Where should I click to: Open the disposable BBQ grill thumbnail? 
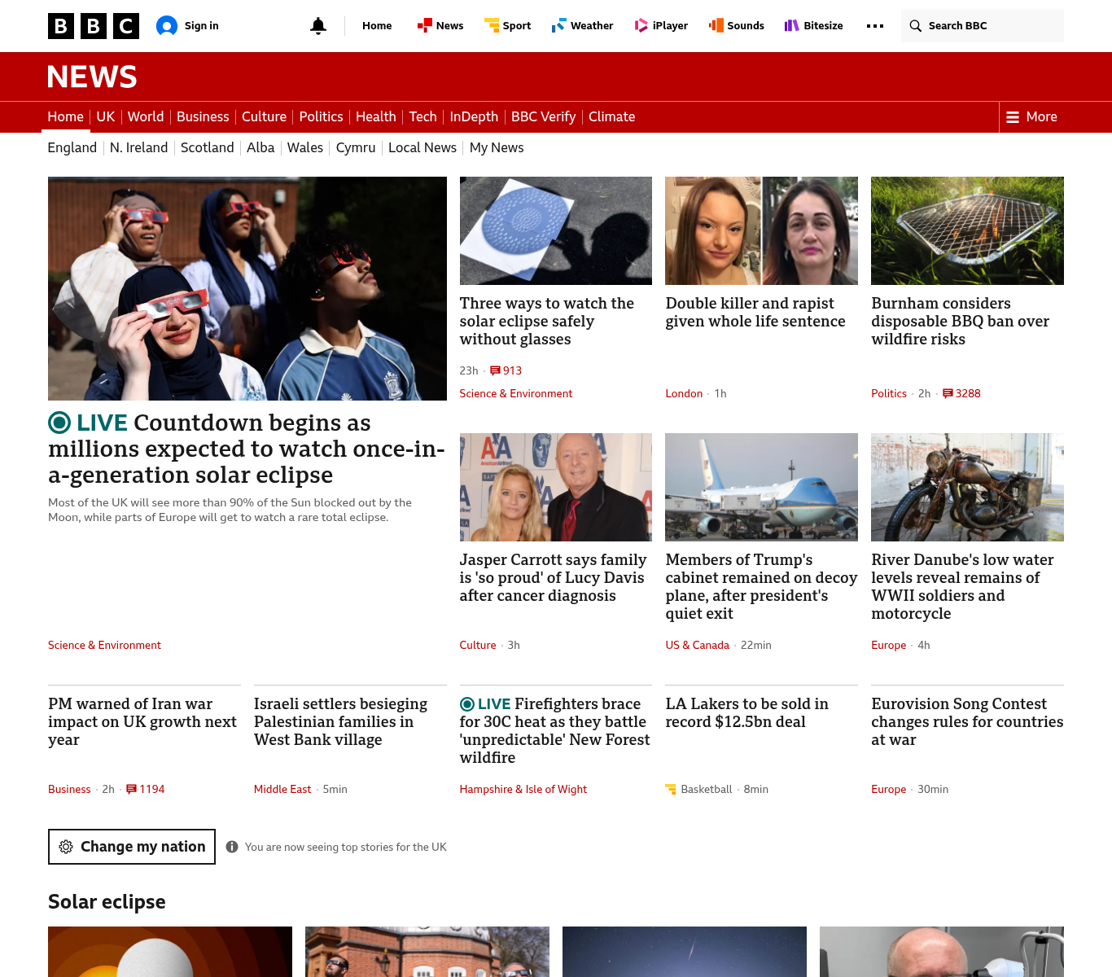click(x=967, y=230)
